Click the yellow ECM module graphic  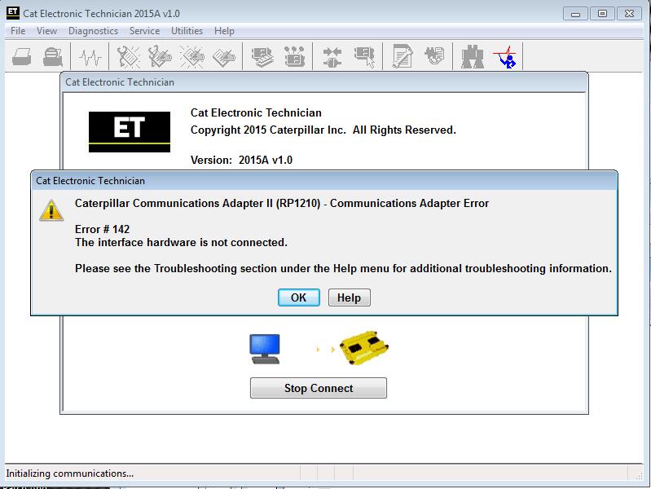coord(363,348)
